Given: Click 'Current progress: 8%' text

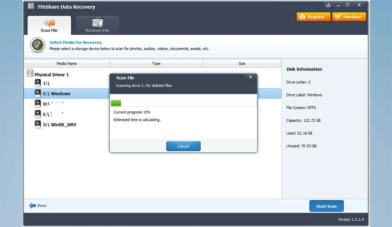Looking at the screenshot, I should point(132,112).
